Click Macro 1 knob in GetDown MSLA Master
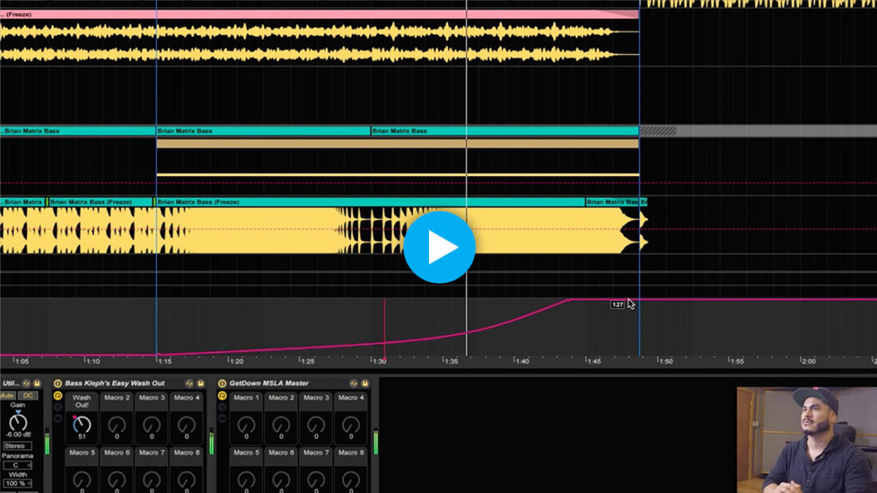The width and height of the screenshot is (877, 493). [246, 425]
